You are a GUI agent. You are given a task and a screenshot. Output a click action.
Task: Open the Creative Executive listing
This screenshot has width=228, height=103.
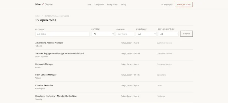tap(44, 85)
